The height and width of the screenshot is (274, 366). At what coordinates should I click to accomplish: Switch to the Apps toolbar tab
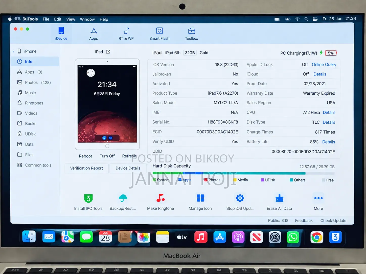click(94, 34)
